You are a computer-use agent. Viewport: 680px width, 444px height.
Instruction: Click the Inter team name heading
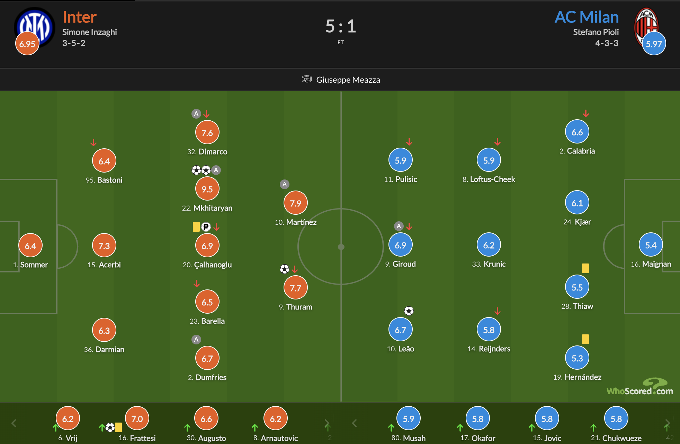(80, 17)
